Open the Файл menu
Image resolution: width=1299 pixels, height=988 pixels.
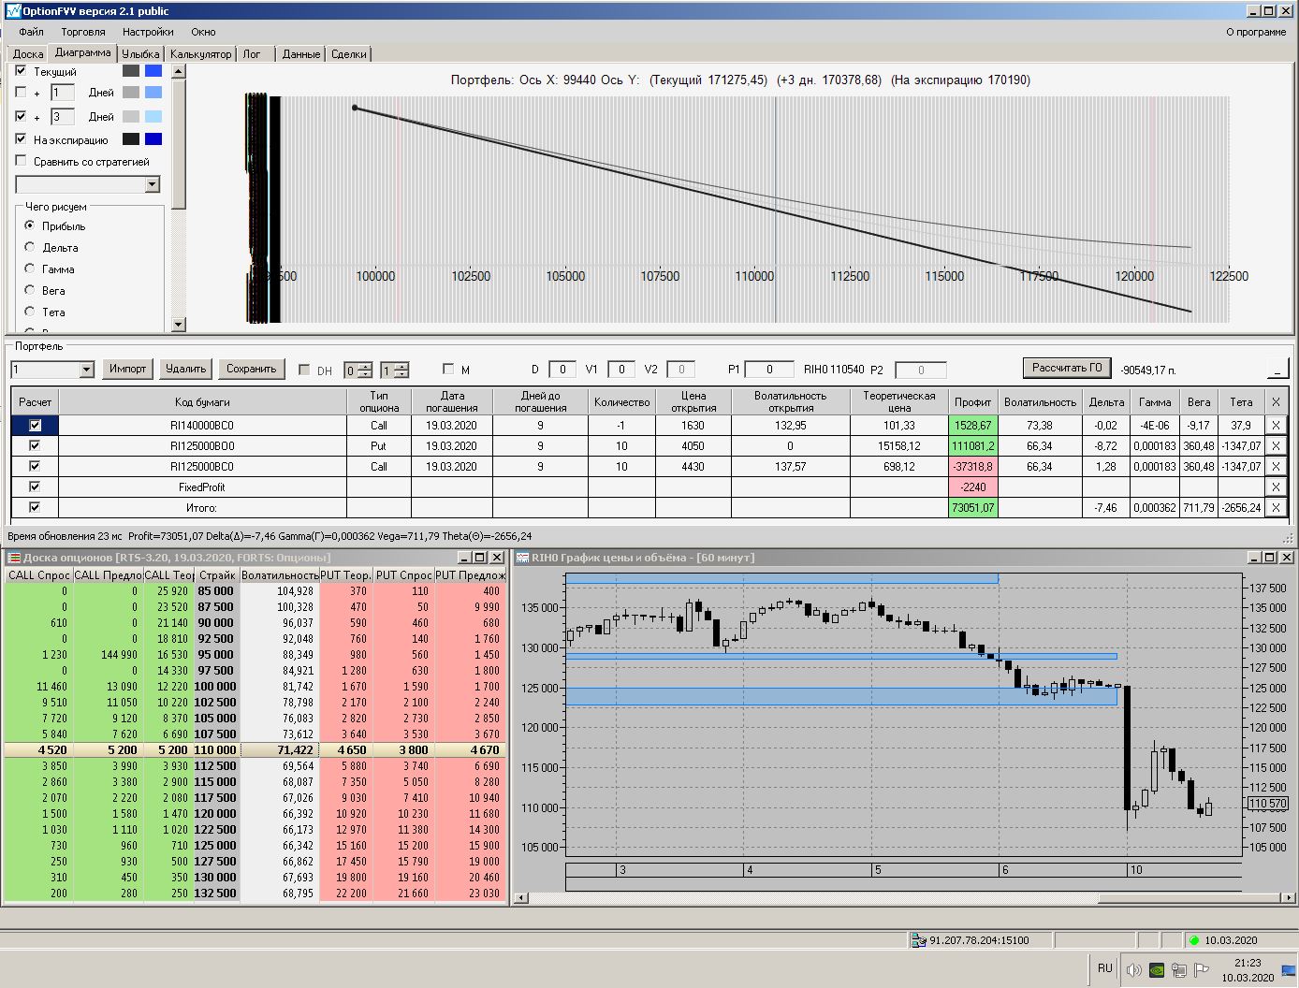click(31, 32)
